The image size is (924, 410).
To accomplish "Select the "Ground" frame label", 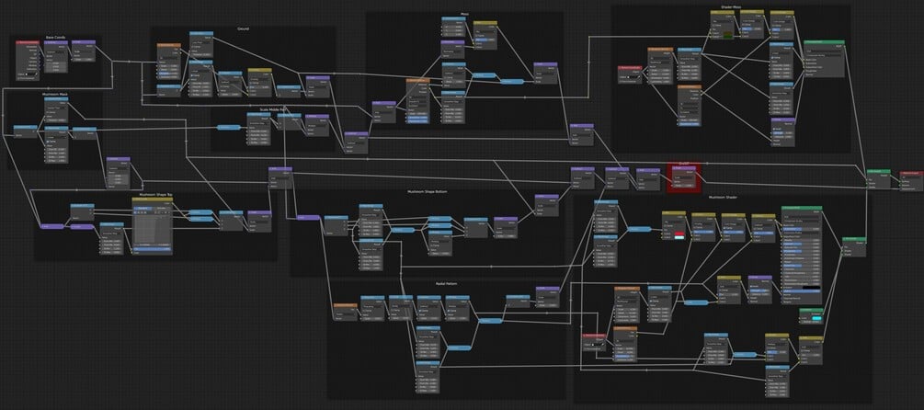I will (243, 28).
